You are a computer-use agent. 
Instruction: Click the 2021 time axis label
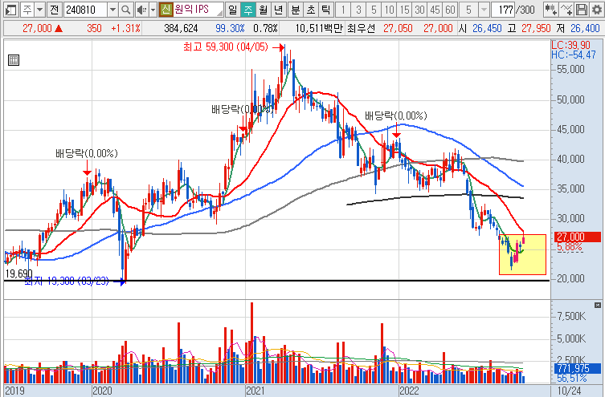pos(255,391)
